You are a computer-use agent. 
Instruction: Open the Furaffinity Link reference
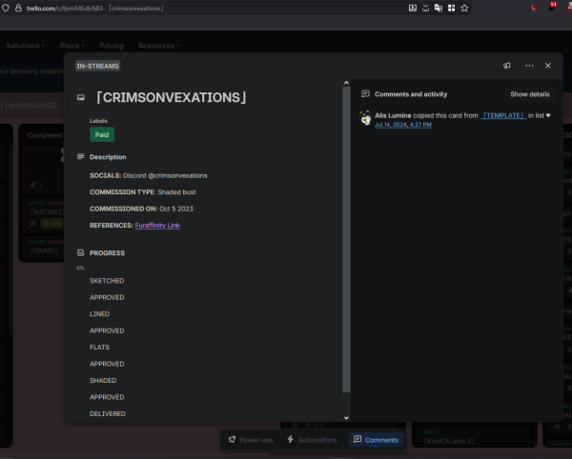tap(157, 225)
